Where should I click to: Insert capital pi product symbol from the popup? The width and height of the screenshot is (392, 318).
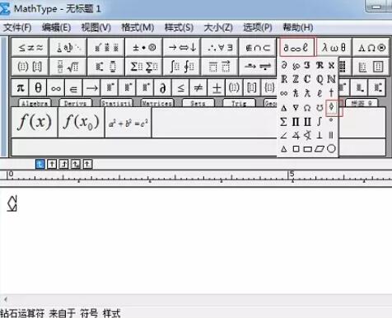point(296,121)
